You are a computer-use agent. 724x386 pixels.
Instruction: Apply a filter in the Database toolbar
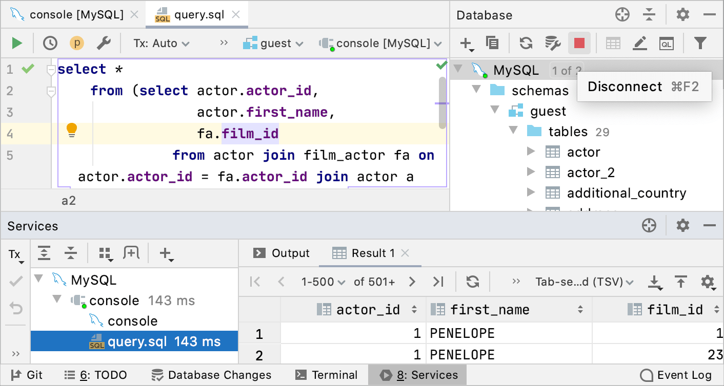[700, 43]
